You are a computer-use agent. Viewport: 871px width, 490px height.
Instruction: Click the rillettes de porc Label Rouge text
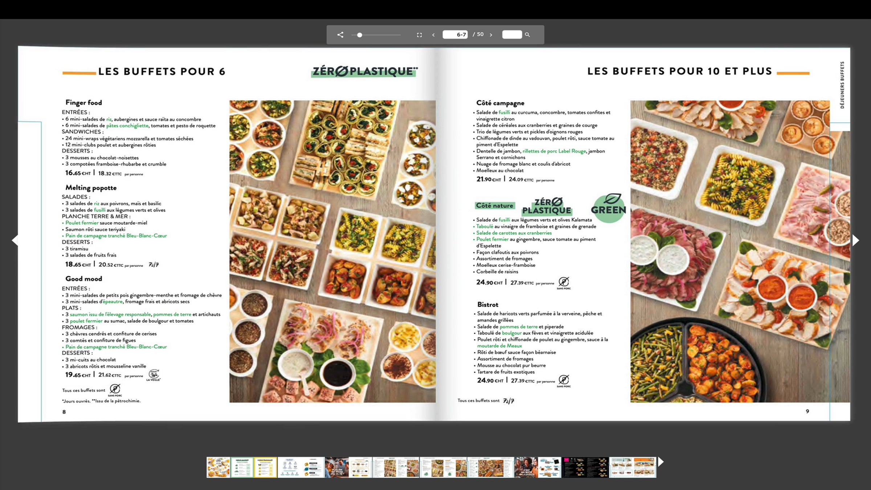[554, 151]
